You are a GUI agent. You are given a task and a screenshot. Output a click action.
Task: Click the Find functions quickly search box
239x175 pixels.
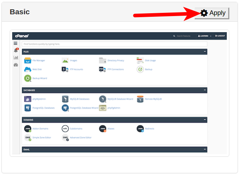[115, 44]
